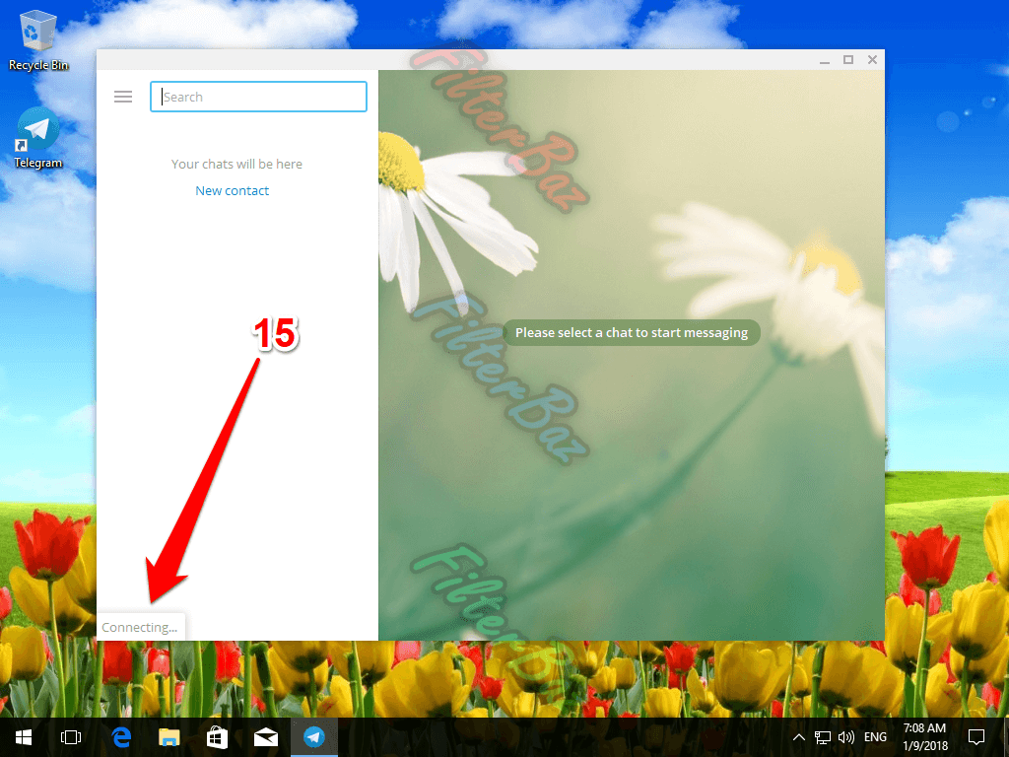1009x757 pixels.
Task: Open File Explorer from the taskbar
Action: pos(169,736)
